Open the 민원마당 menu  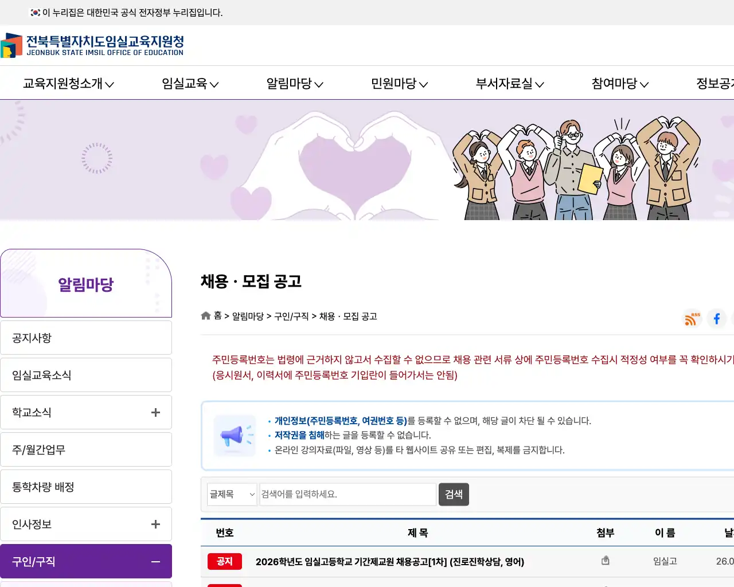click(x=399, y=84)
